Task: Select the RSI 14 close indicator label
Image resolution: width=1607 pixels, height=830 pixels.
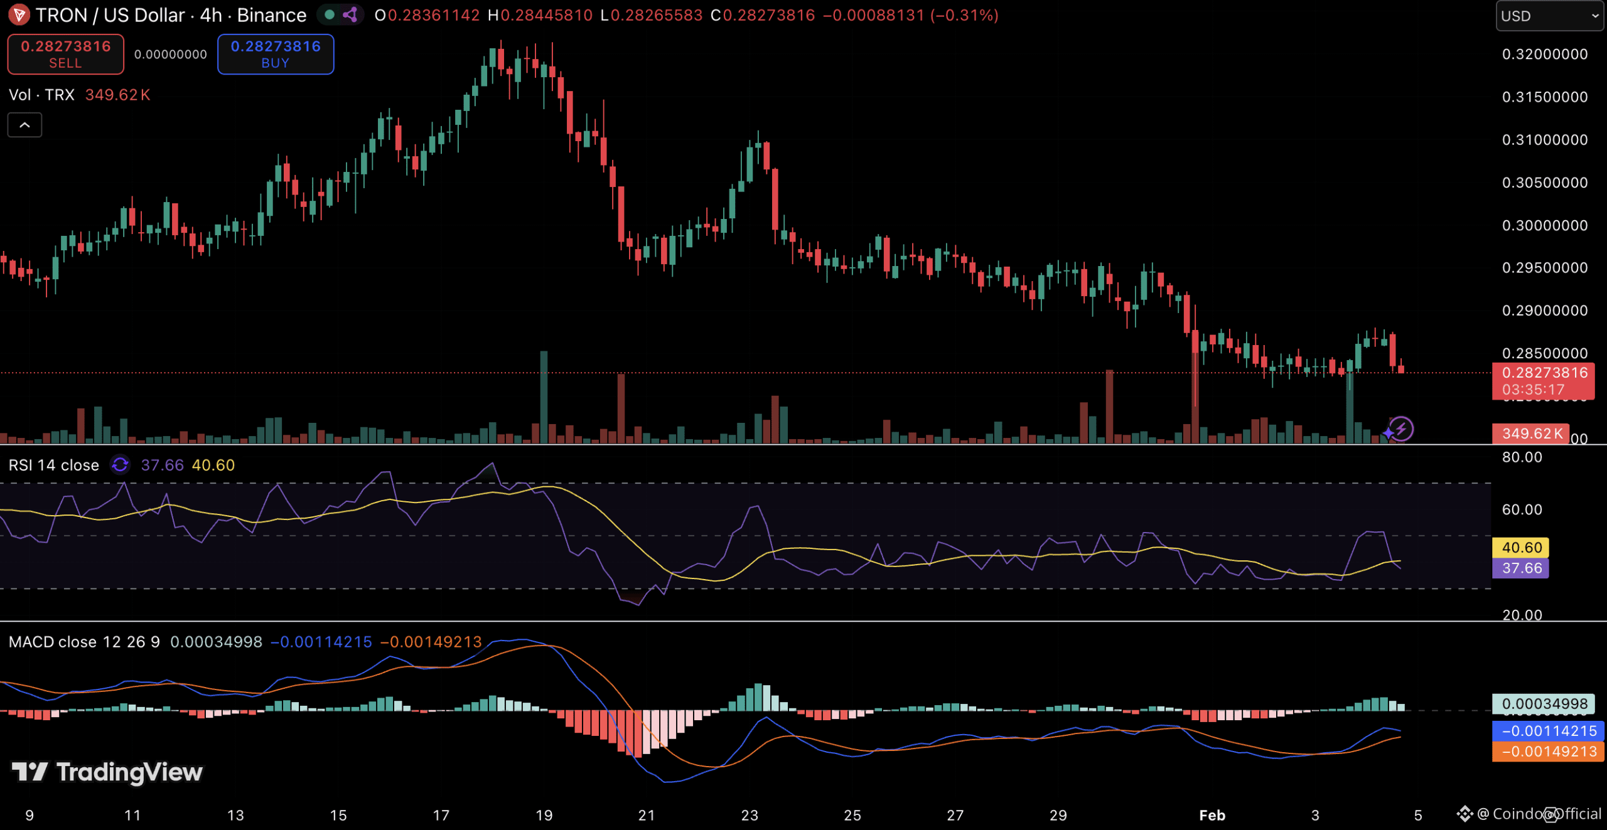Action: 54,465
